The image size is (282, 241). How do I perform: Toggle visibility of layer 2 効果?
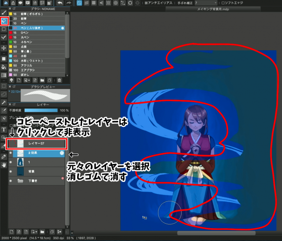pyautogui.click(x=11, y=153)
